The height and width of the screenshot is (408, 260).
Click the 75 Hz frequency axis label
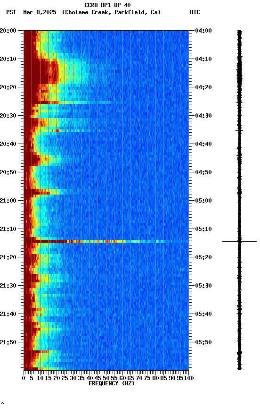click(147, 379)
